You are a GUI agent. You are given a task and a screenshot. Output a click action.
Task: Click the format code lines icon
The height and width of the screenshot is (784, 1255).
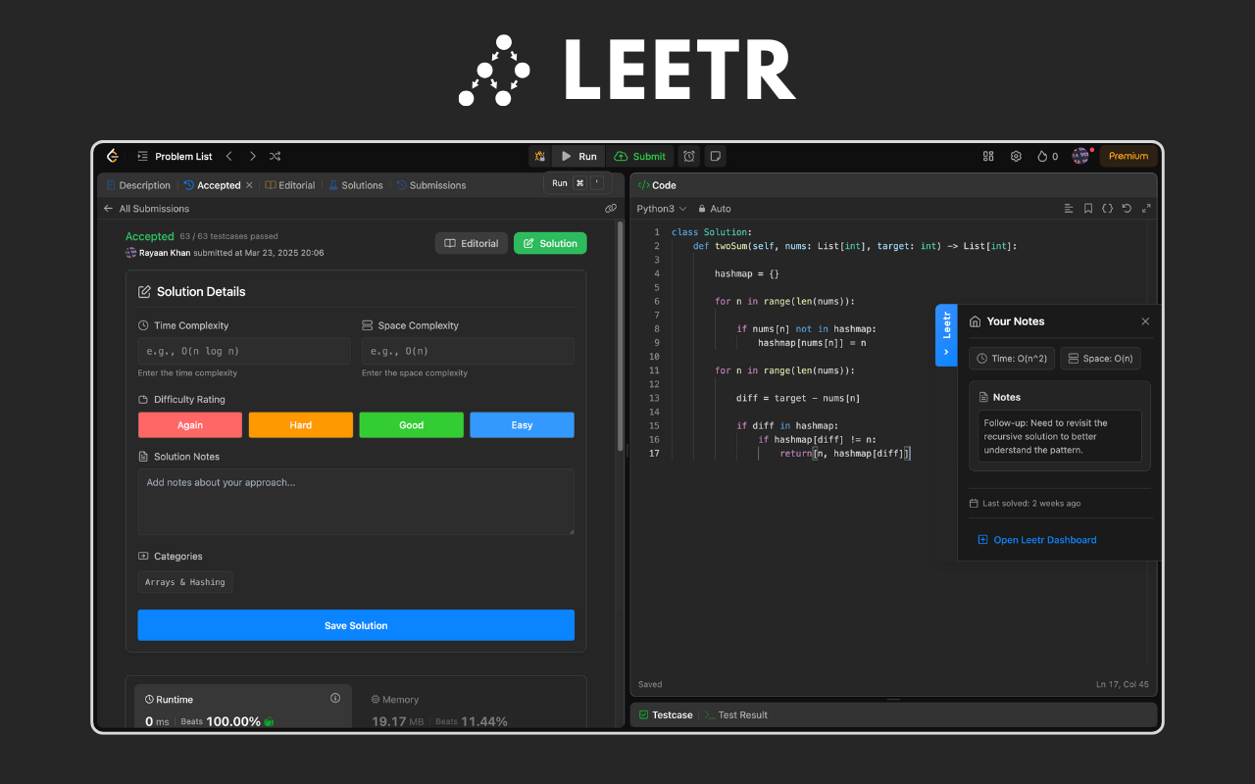1069,209
